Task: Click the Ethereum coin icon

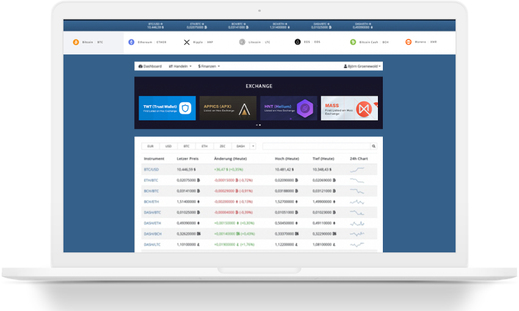Action: tap(131, 42)
